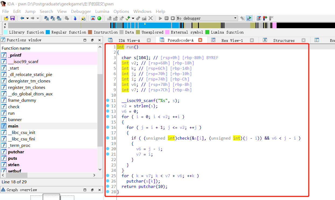This screenshot has height=200, width=335.
Task: Click the 'Function name' column header
Action: (x=49, y=48)
